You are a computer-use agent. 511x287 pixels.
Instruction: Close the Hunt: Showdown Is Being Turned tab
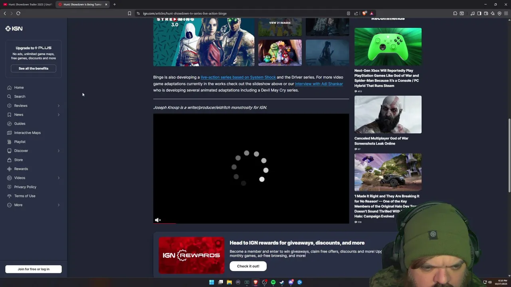[x=106, y=4]
